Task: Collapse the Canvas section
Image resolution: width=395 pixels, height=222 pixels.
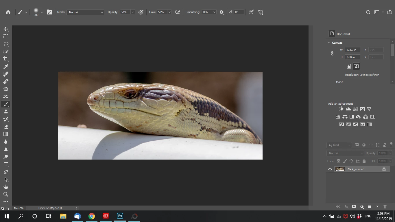Action: [329, 42]
